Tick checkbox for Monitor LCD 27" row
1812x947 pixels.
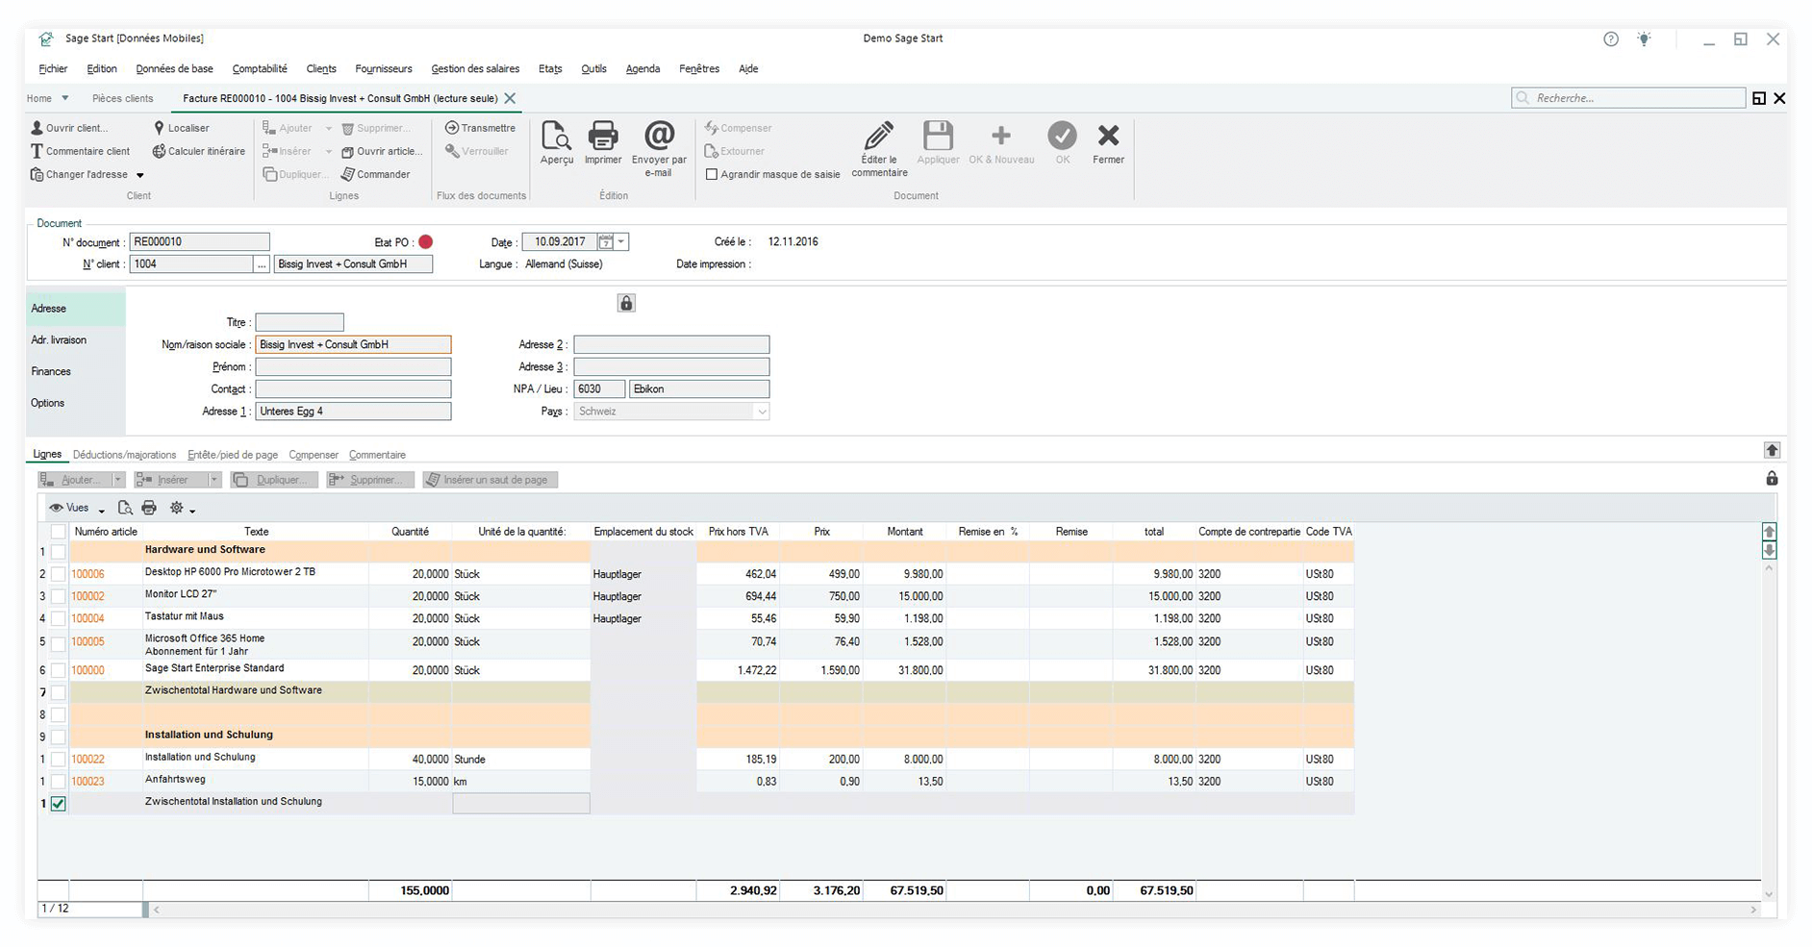point(59,597)
